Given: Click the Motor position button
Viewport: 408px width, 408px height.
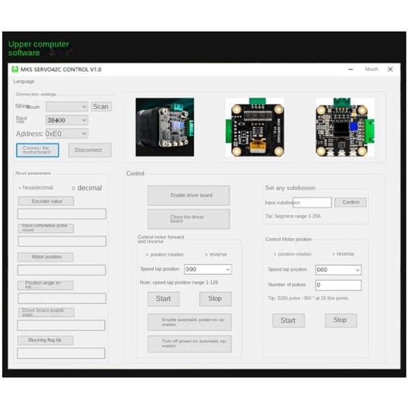Looking at the screenshot, I should point(46,257).
